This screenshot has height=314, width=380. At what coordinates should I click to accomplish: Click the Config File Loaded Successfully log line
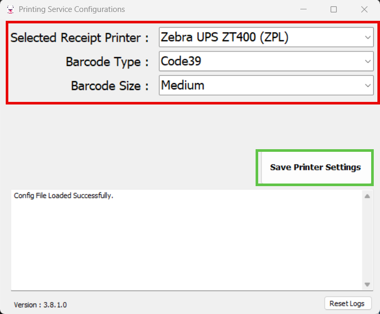click(64, 195)
